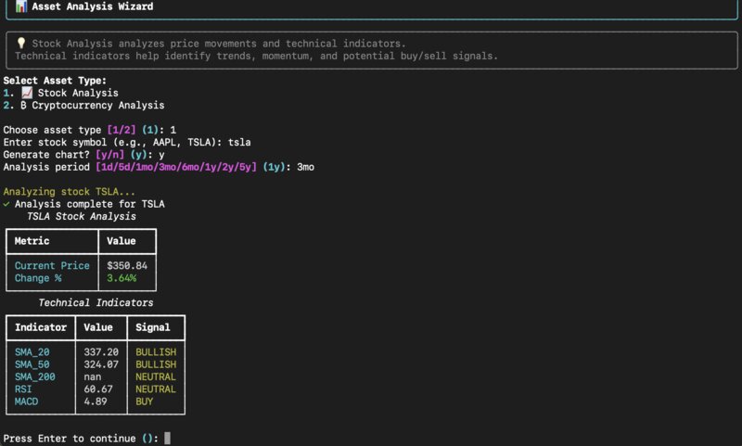
Task: Click the NEUTRAL signal for RSI
Action: click(156, 389)
